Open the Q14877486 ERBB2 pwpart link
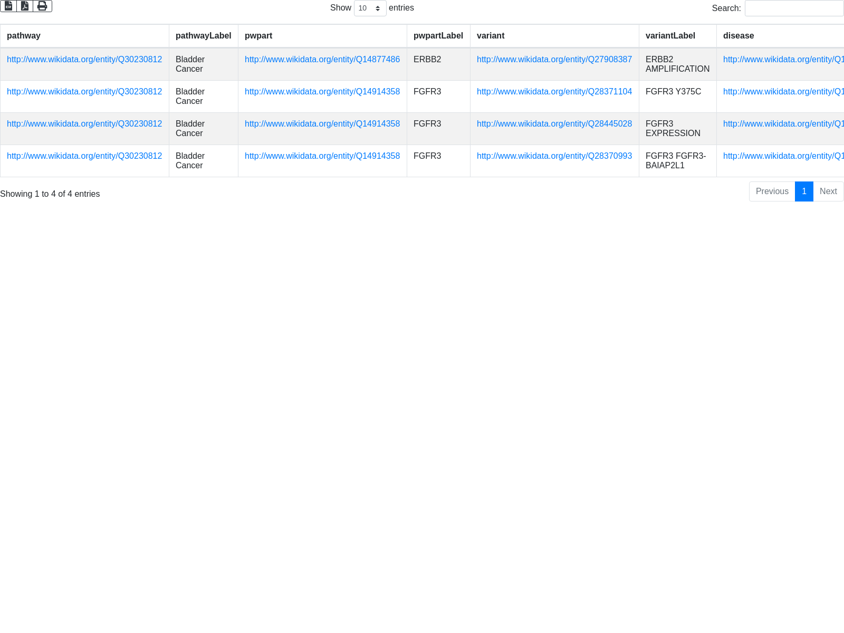The width and height of the screenshot is (844, 633). click(322, 60)
